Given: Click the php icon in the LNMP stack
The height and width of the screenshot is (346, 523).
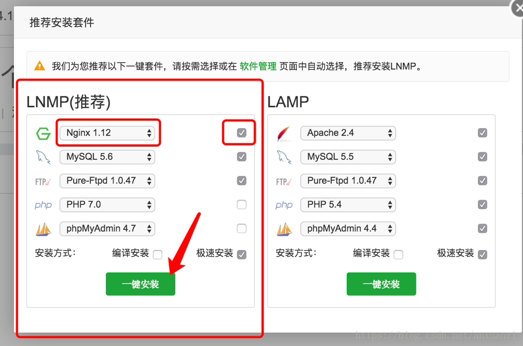Looking at the screenshot, I should click(43, 204).
